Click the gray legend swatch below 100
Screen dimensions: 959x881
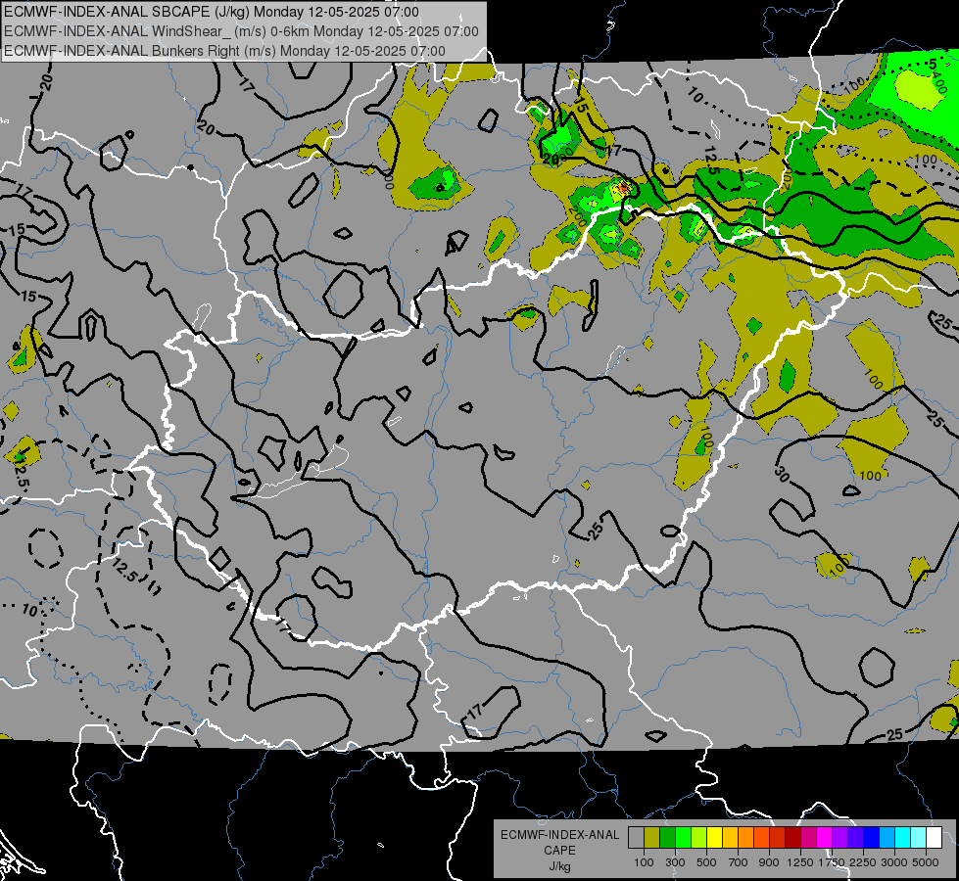(x=636, y=838)
